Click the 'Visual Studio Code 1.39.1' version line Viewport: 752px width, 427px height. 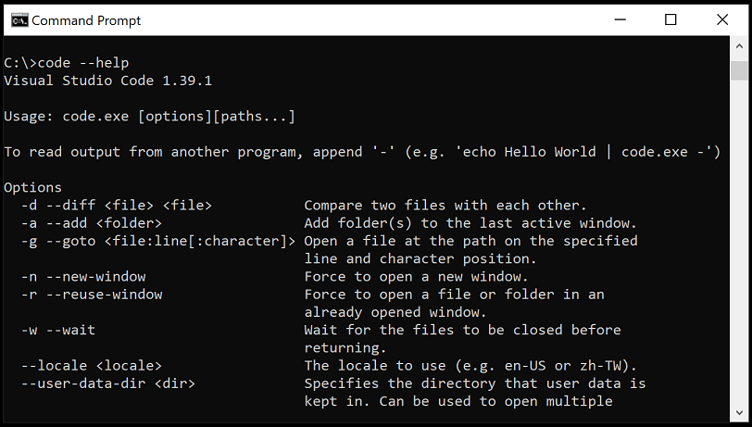107,81
